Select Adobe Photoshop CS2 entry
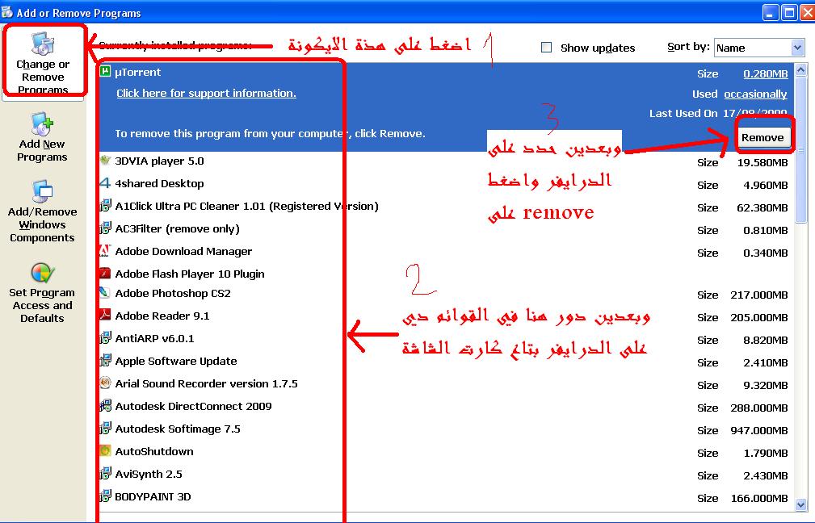 click(x=446, y=294)
